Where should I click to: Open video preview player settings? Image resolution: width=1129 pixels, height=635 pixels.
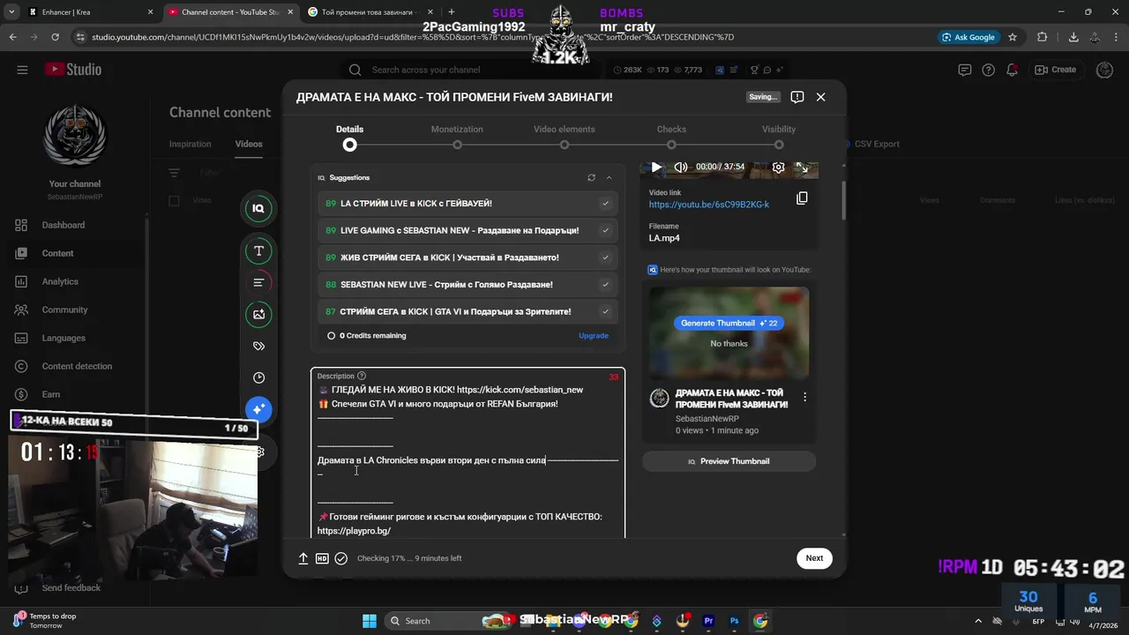pyautogui.click(x=778, y=167)
